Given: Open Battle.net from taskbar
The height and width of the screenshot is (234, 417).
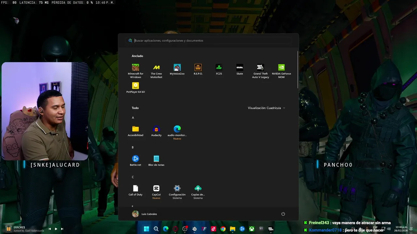Looking at the screenshot, I should tap(242, 229).
